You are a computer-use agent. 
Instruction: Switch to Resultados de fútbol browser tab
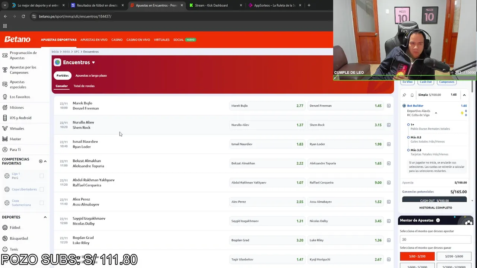click(x=97, y=5)
